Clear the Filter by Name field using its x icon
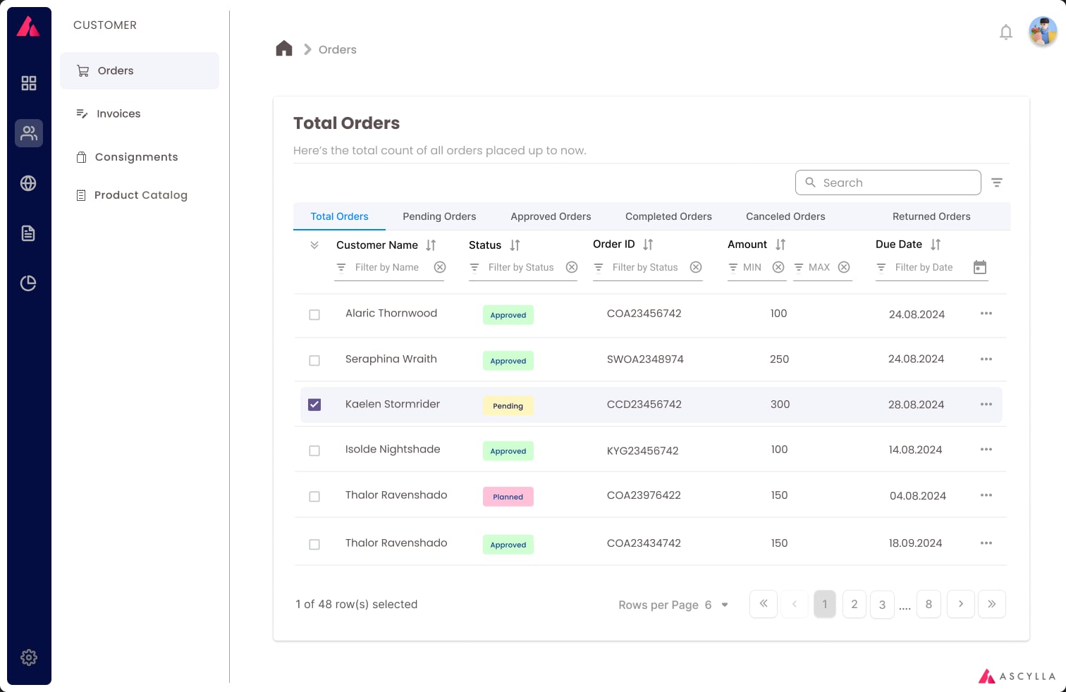The height and width of the screenshot is (692, 1066). [440, 267]
